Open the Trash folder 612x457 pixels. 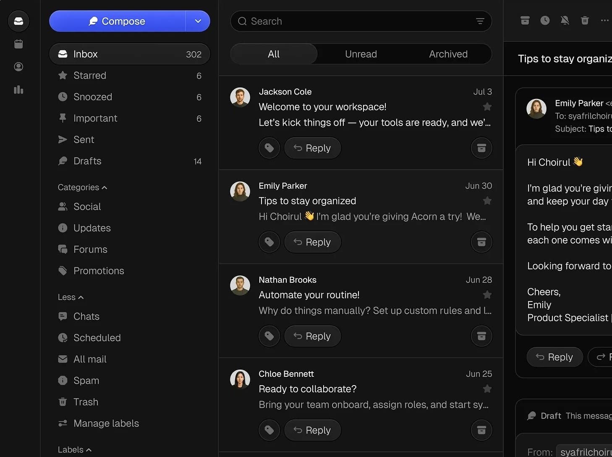click(x=130, y=402)
